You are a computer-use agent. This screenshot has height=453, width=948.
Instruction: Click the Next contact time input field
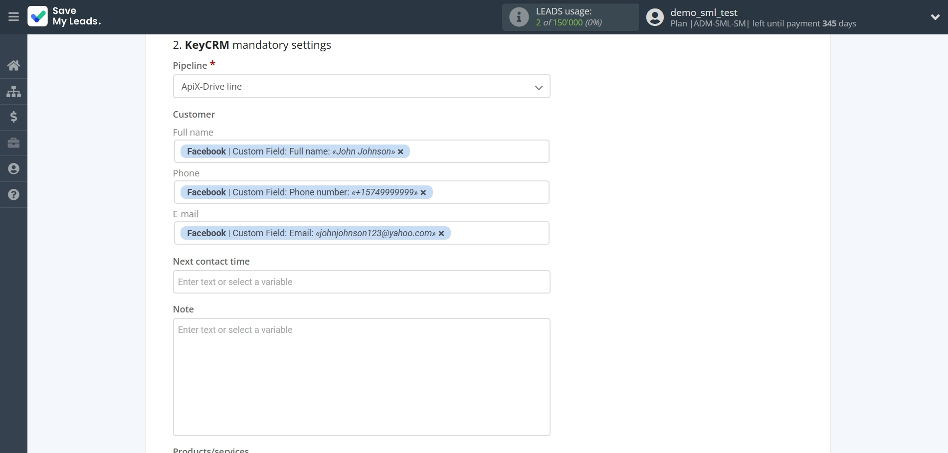click(x=361, y=282)
